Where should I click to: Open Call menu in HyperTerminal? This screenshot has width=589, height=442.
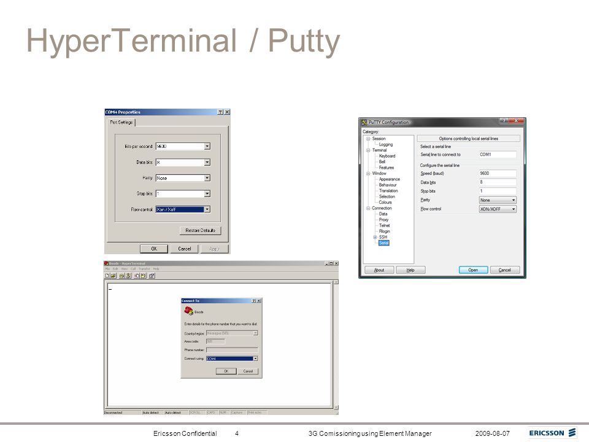tap(133, 269)
